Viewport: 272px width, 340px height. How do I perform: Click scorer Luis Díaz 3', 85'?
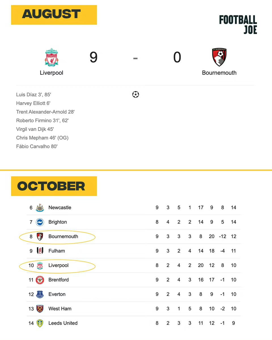click(33, 95)
